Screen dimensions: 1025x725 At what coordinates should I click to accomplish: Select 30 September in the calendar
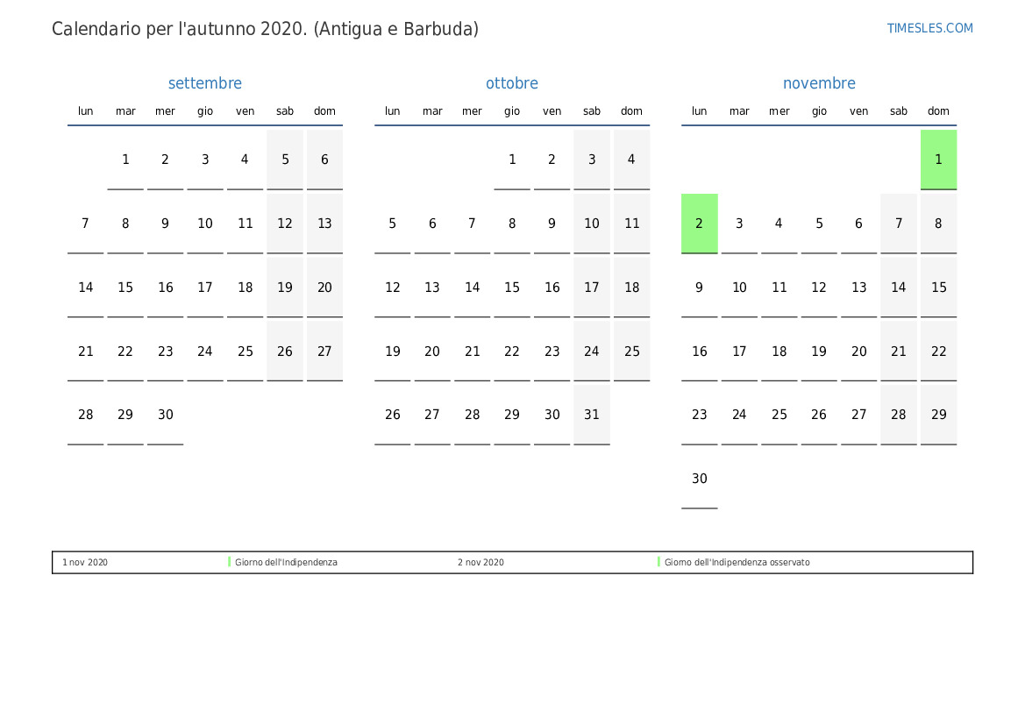click(x=165, y=415)
